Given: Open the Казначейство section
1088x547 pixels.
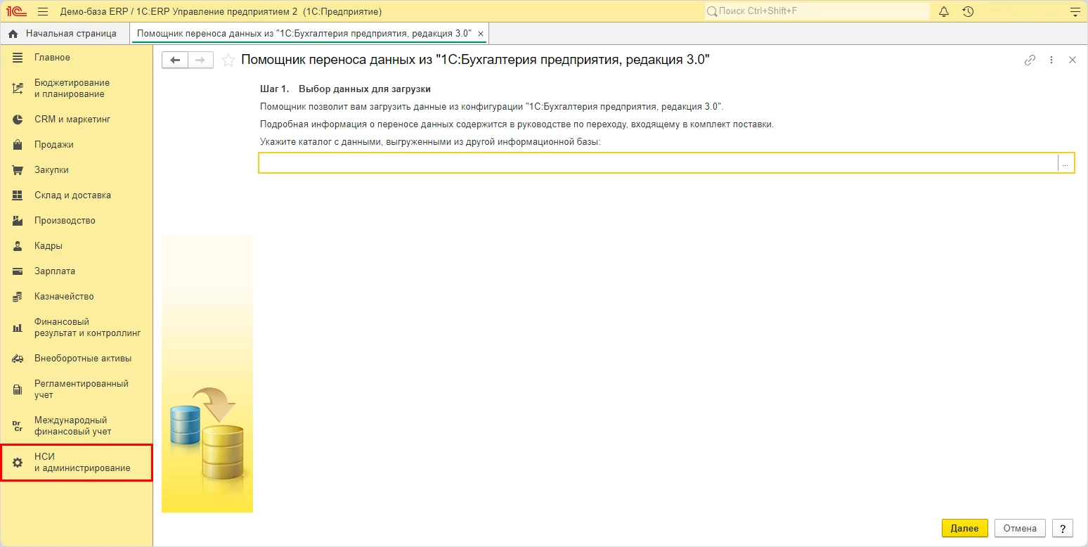Looking at the screenshot, I should [x=76, y=297].
